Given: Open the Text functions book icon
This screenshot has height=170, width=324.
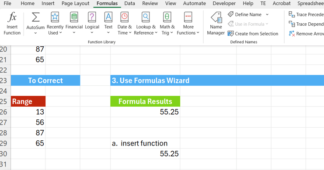Looking at the screenshot, I should click(108, 17).
